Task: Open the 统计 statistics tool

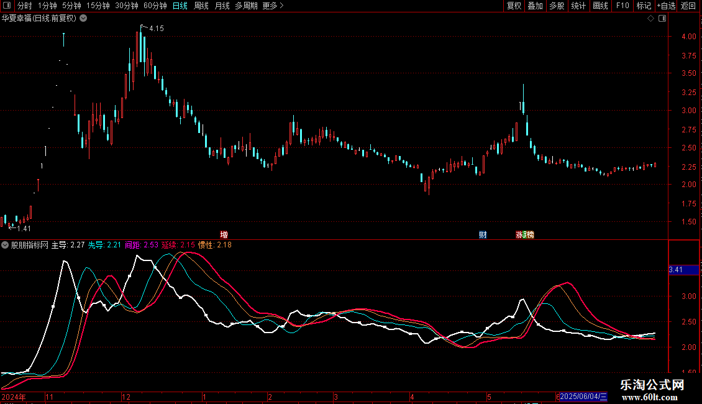Action: [x=578, y=6]
